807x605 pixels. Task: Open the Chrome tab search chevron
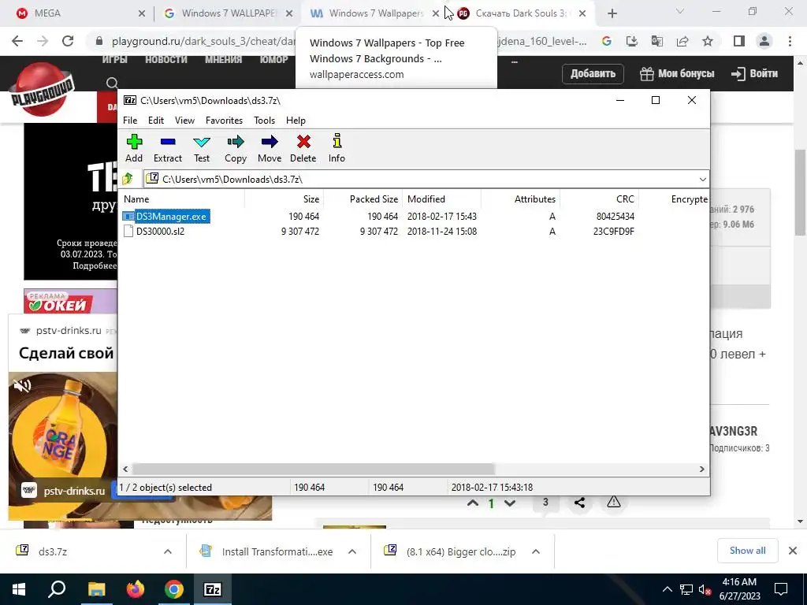(x=680, y=11)
